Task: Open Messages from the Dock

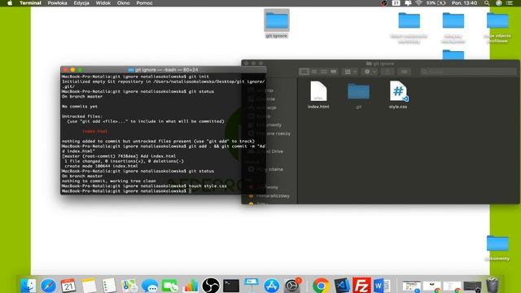Action: click(x=150, y=286)
